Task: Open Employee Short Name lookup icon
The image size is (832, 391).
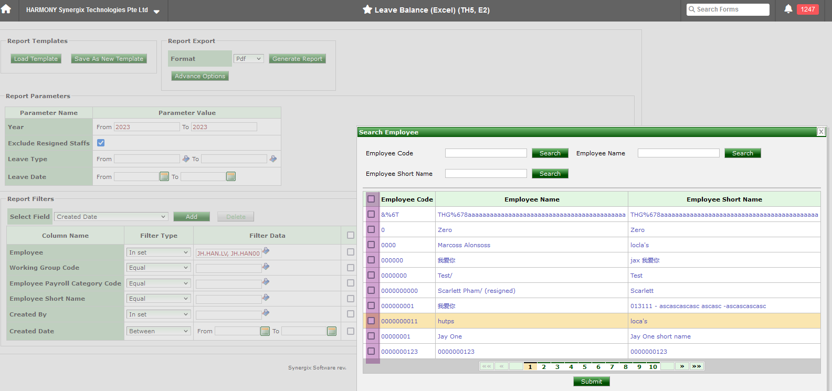Action: coord(266,298)
